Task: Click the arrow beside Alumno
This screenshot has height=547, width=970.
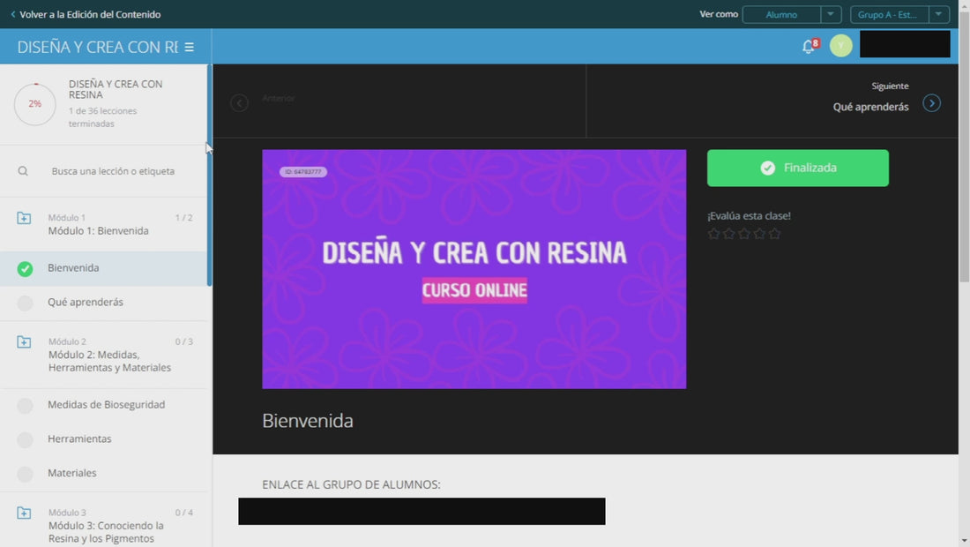Action: click(x=831, y=14)
